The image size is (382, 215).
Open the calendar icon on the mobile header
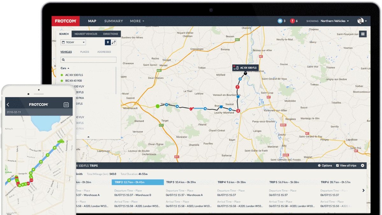[66, 104]
